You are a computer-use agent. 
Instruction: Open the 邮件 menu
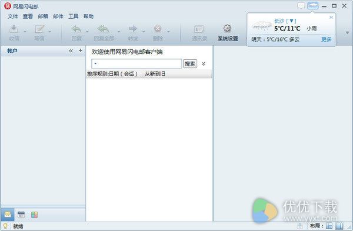pyautogui.click(x=58, y=16)
